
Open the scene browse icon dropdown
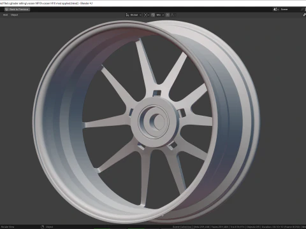[276, 10]
